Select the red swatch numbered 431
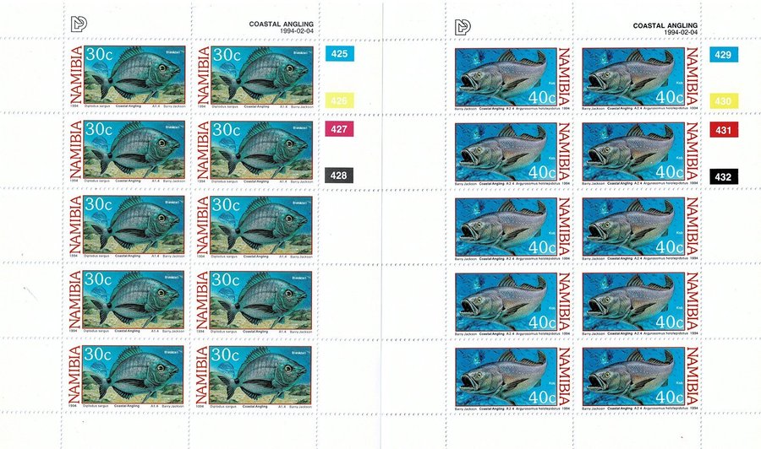 (x=723, y=130)
